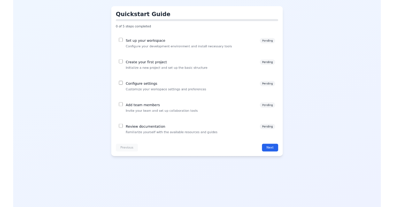Select the 'Set up your workspace' step title
The image size is (394, 207).
click(x=145, y=40)
